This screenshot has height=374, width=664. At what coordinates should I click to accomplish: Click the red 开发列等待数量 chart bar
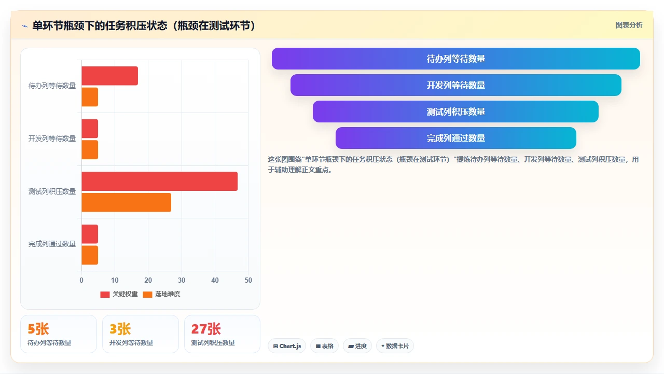pos(90,129)
